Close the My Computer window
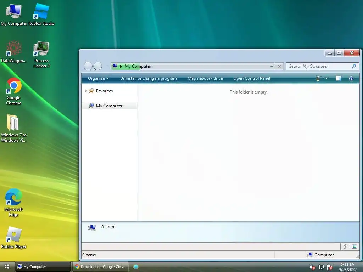Viewport: 363px width, 272px height. pos(352,53)
